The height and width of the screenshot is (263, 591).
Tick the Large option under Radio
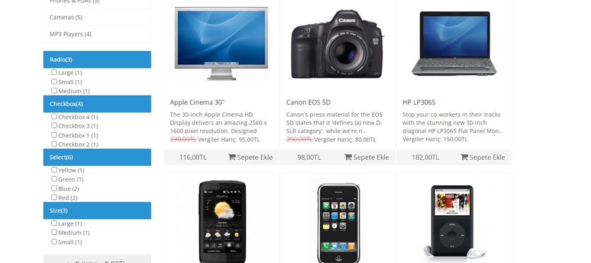click(x=54, y=72)
